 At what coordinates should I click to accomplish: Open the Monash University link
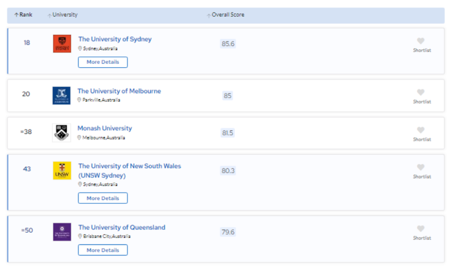pos(105,128)
